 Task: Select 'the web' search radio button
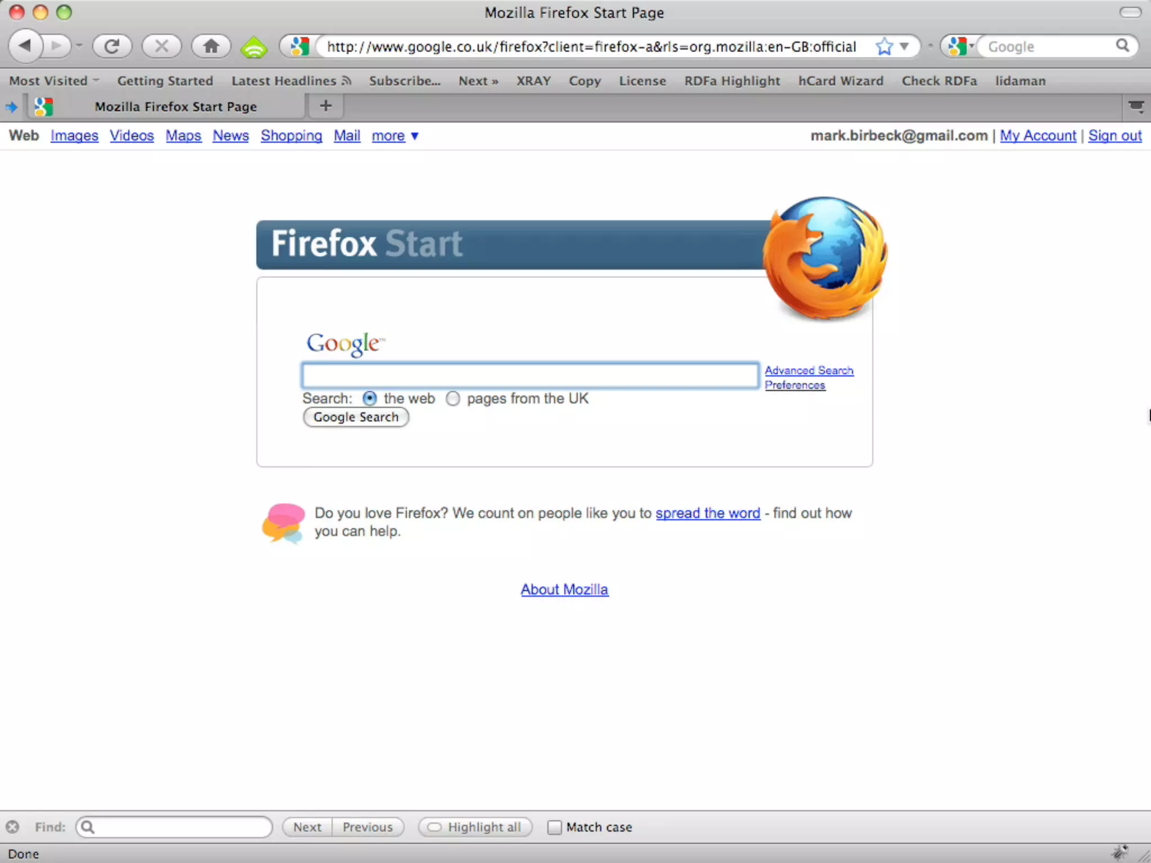click(369, 398)
